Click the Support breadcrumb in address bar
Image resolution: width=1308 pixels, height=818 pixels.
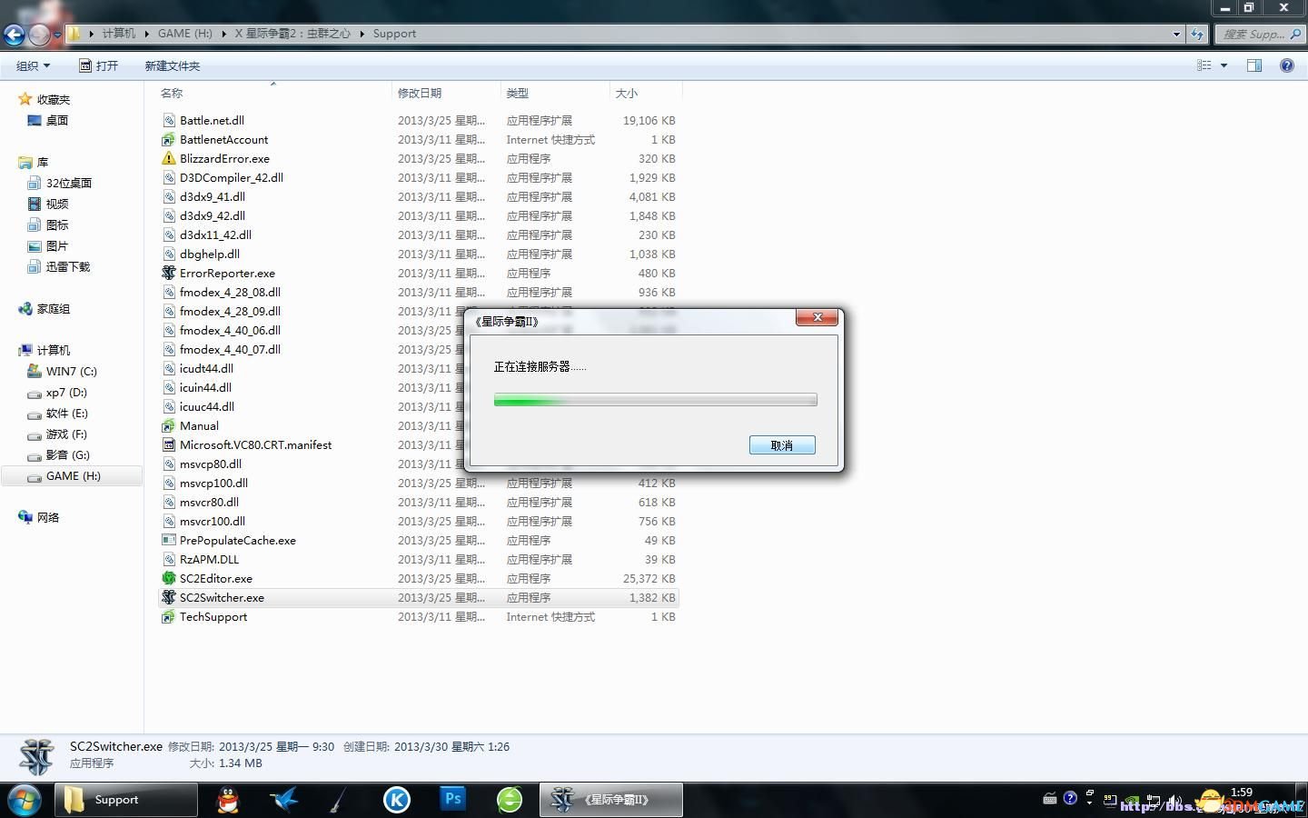[394, 34]
